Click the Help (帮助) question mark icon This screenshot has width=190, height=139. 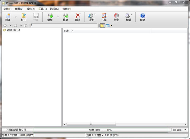click(x=142, y=17)
